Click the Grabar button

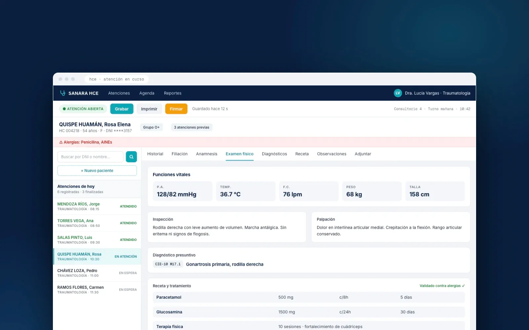pos(122,109)
